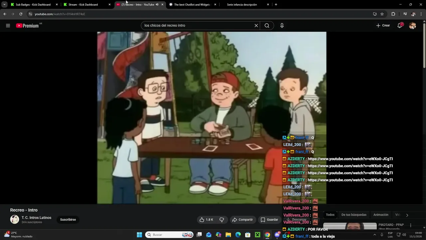The height and width of the screenshot is (240, 426).
Task: Open Microsoft Edge from taskbar
Action: point(238,235)
